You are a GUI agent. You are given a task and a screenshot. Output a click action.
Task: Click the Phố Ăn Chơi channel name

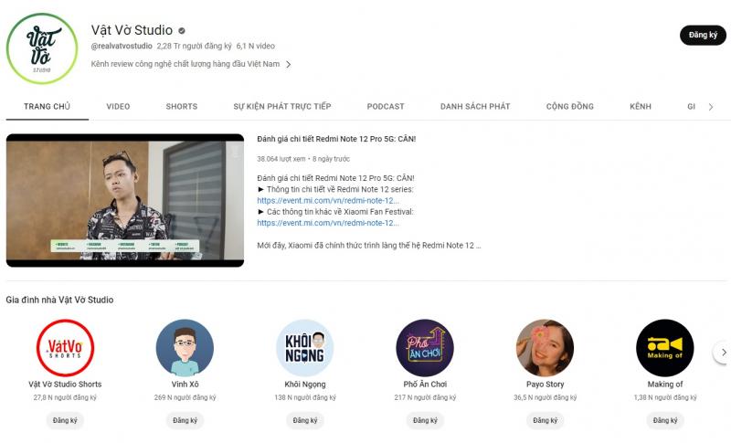tap(425, 385)
